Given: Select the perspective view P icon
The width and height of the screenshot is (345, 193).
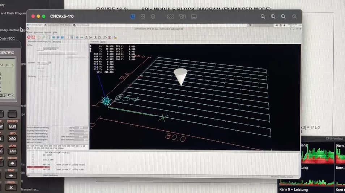Looking at the screenshot, I should [x=105, y=37].
